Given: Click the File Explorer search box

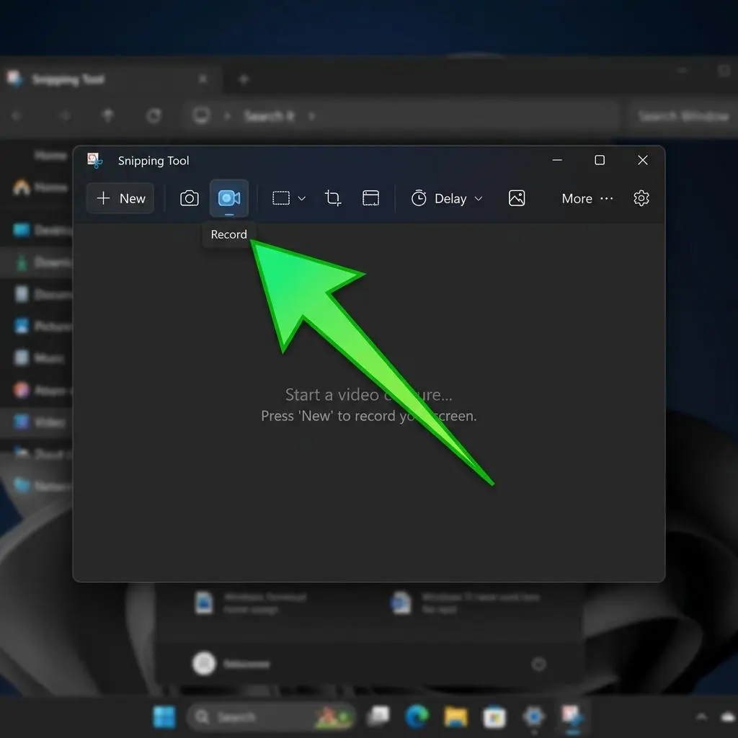Looking at the screenshot, I should pos(683,116).
